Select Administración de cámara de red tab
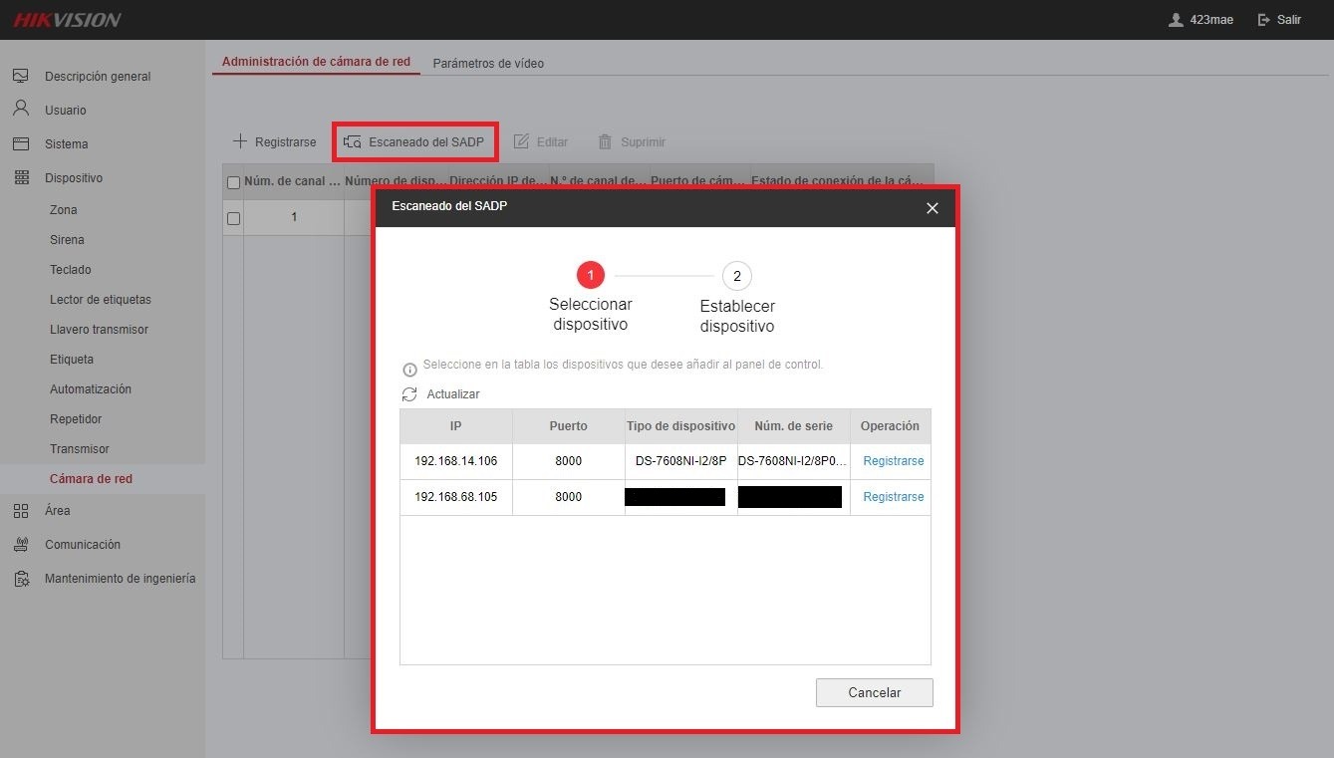 click(x=316, y=62)
